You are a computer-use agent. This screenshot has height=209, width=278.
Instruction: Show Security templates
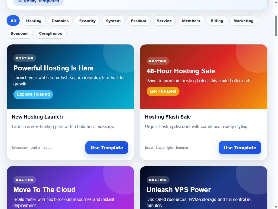(x=87, y=21)
